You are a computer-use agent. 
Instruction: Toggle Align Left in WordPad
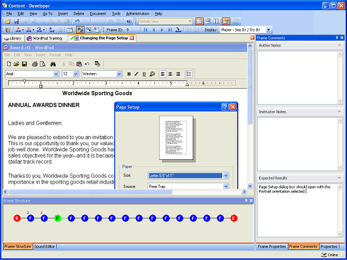pos(163,74)
